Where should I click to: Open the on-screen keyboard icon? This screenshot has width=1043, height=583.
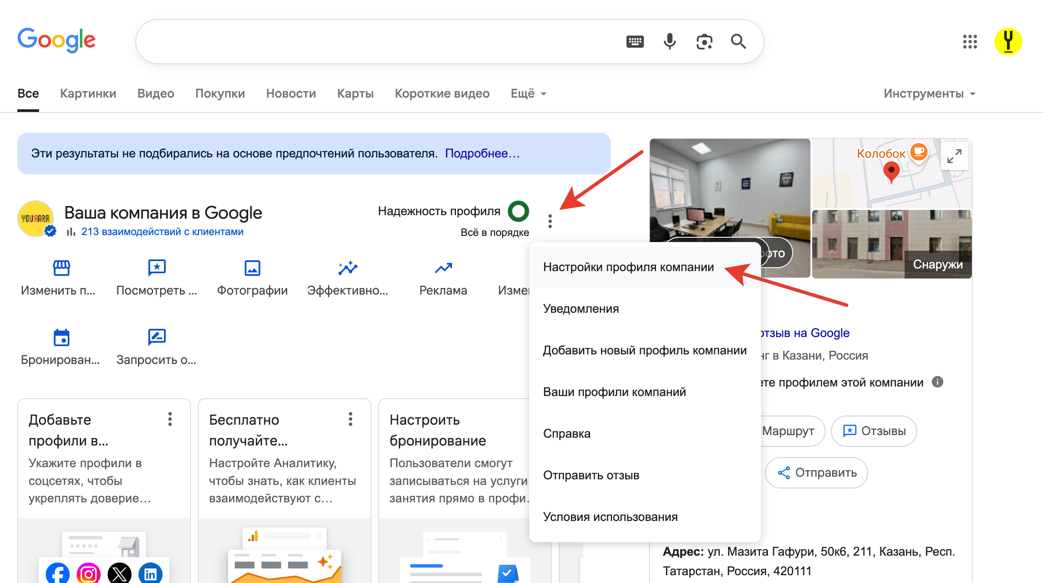[x=635, y=42]
